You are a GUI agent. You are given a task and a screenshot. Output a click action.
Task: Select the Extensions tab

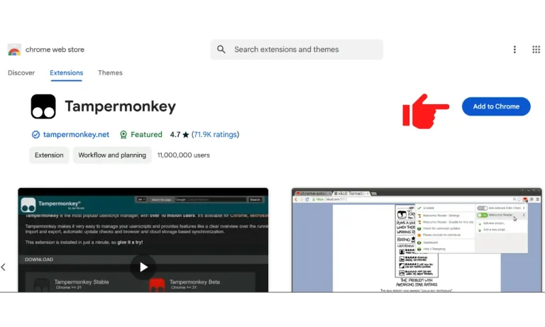(67, 72)
